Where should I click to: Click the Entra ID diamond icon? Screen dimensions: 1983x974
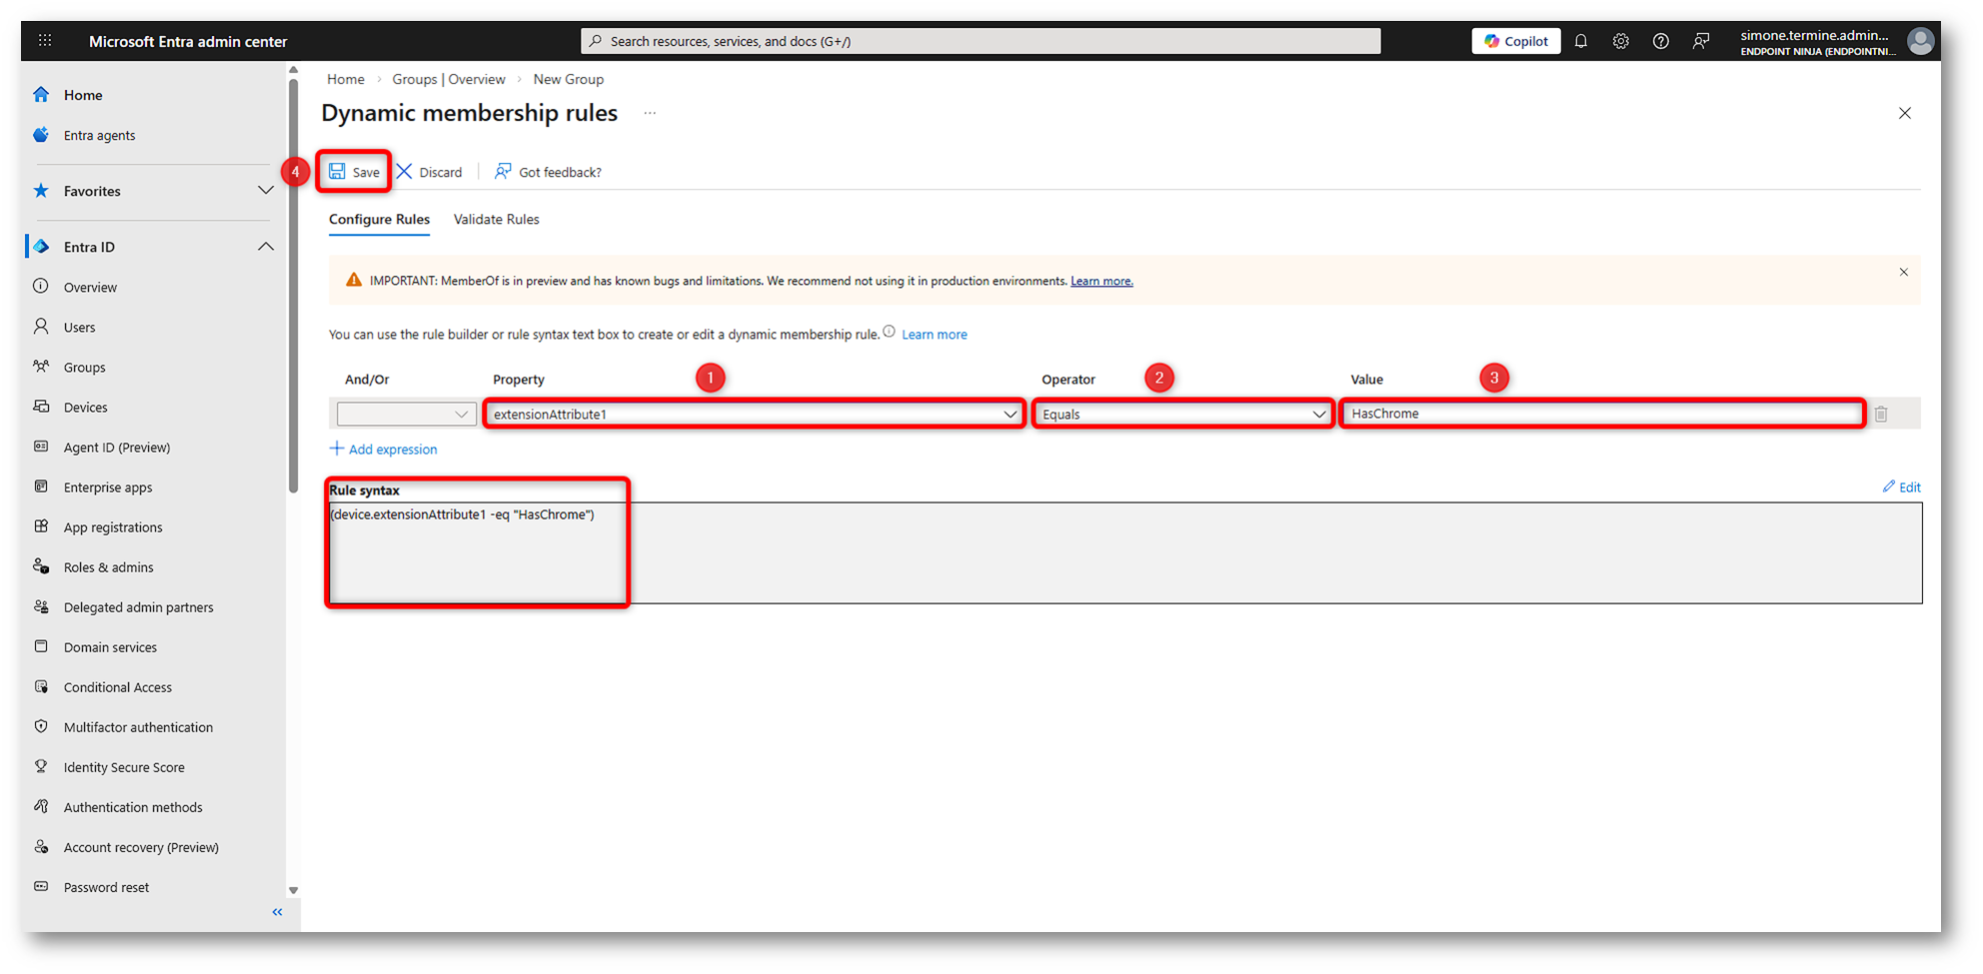tap(41, 247)
